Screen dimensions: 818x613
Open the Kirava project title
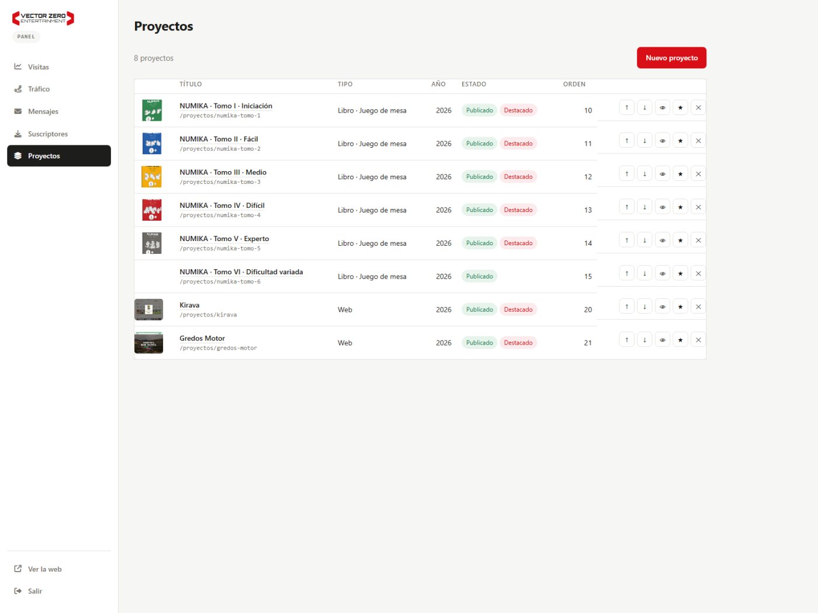189,305
